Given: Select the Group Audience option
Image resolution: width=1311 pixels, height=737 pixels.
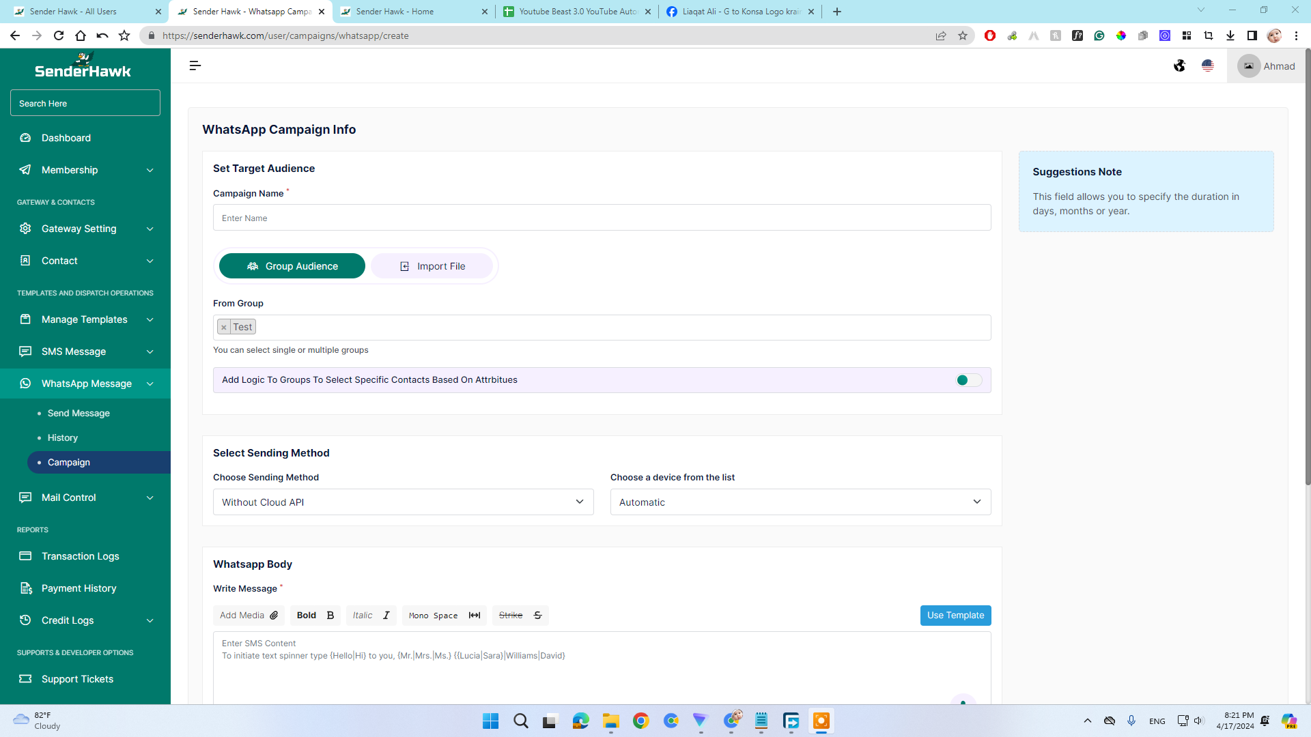Looking at the screenshot, I should (292, 266).
